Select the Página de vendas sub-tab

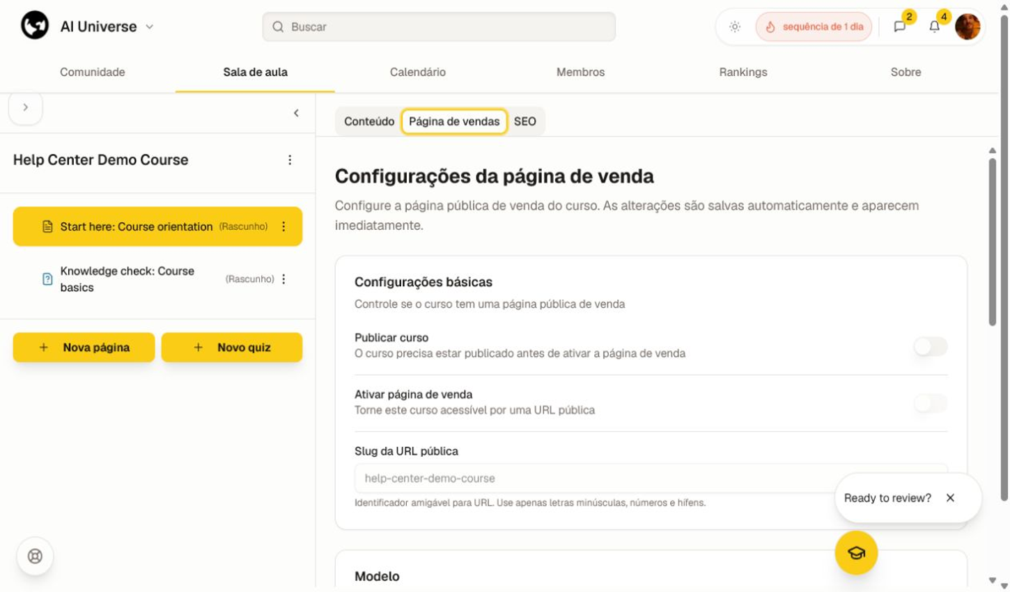click(x=454, y=121)
